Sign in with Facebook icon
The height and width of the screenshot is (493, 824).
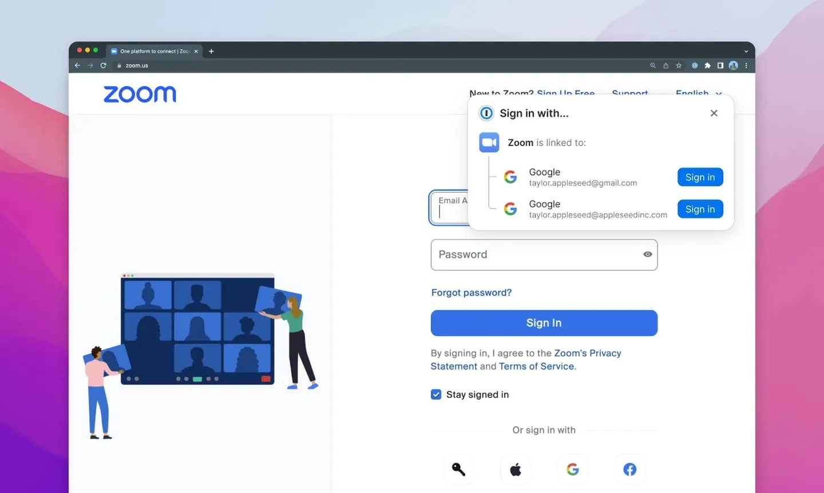(629, 470)
